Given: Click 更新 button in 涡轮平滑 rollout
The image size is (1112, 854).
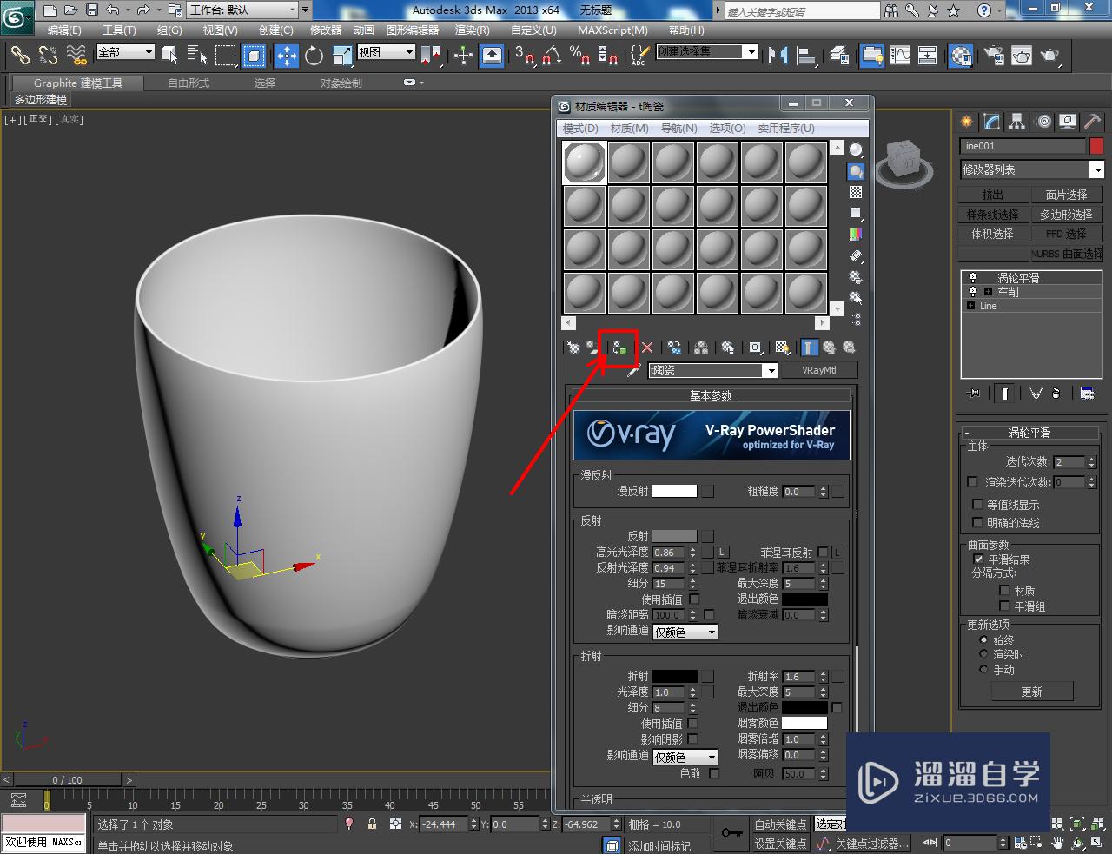Looking at the screenshot, I should [x=1031, y=692].
